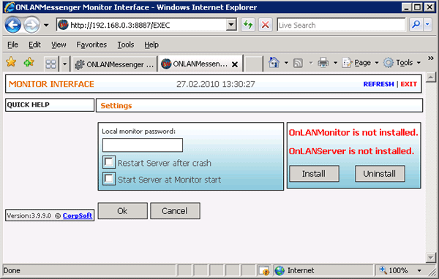439x279 pixels.
Task: Open the Edit menu
Action: [x=34, y=45]
